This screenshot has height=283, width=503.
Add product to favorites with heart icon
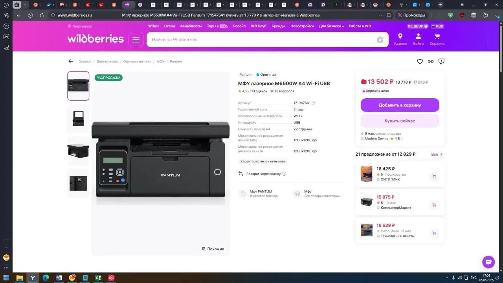(420, 61)
